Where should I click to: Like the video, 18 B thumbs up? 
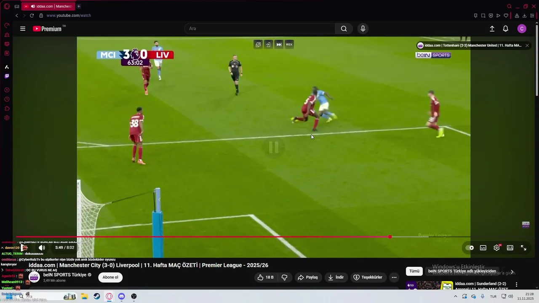coord(266,277)
